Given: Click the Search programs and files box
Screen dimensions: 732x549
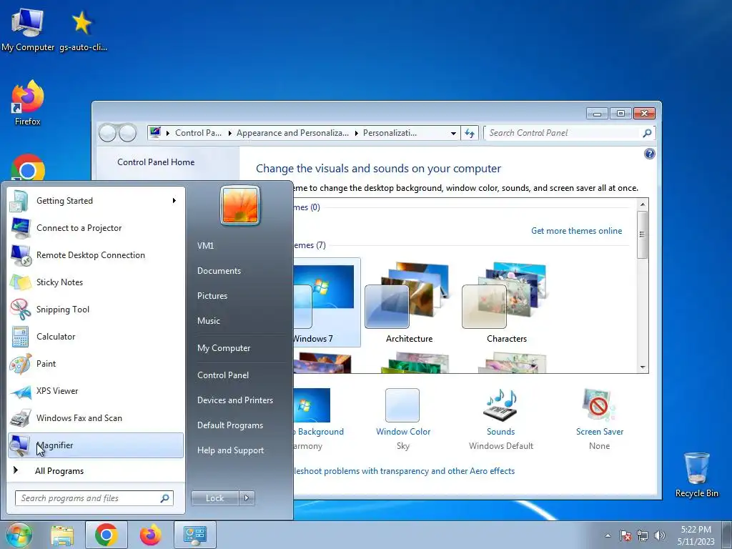Looking at the screenshot, I should pyautogui.click(x=94, y=498).
